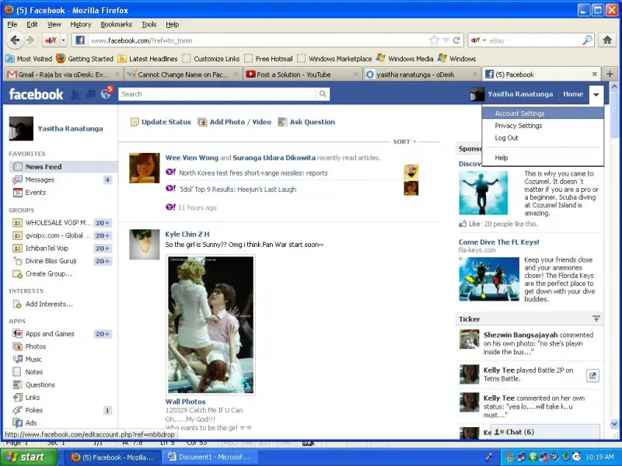Open Wee Vien Wong profile link
The width and height of the screenshot is (622, 466).
[x=191, y=158]
